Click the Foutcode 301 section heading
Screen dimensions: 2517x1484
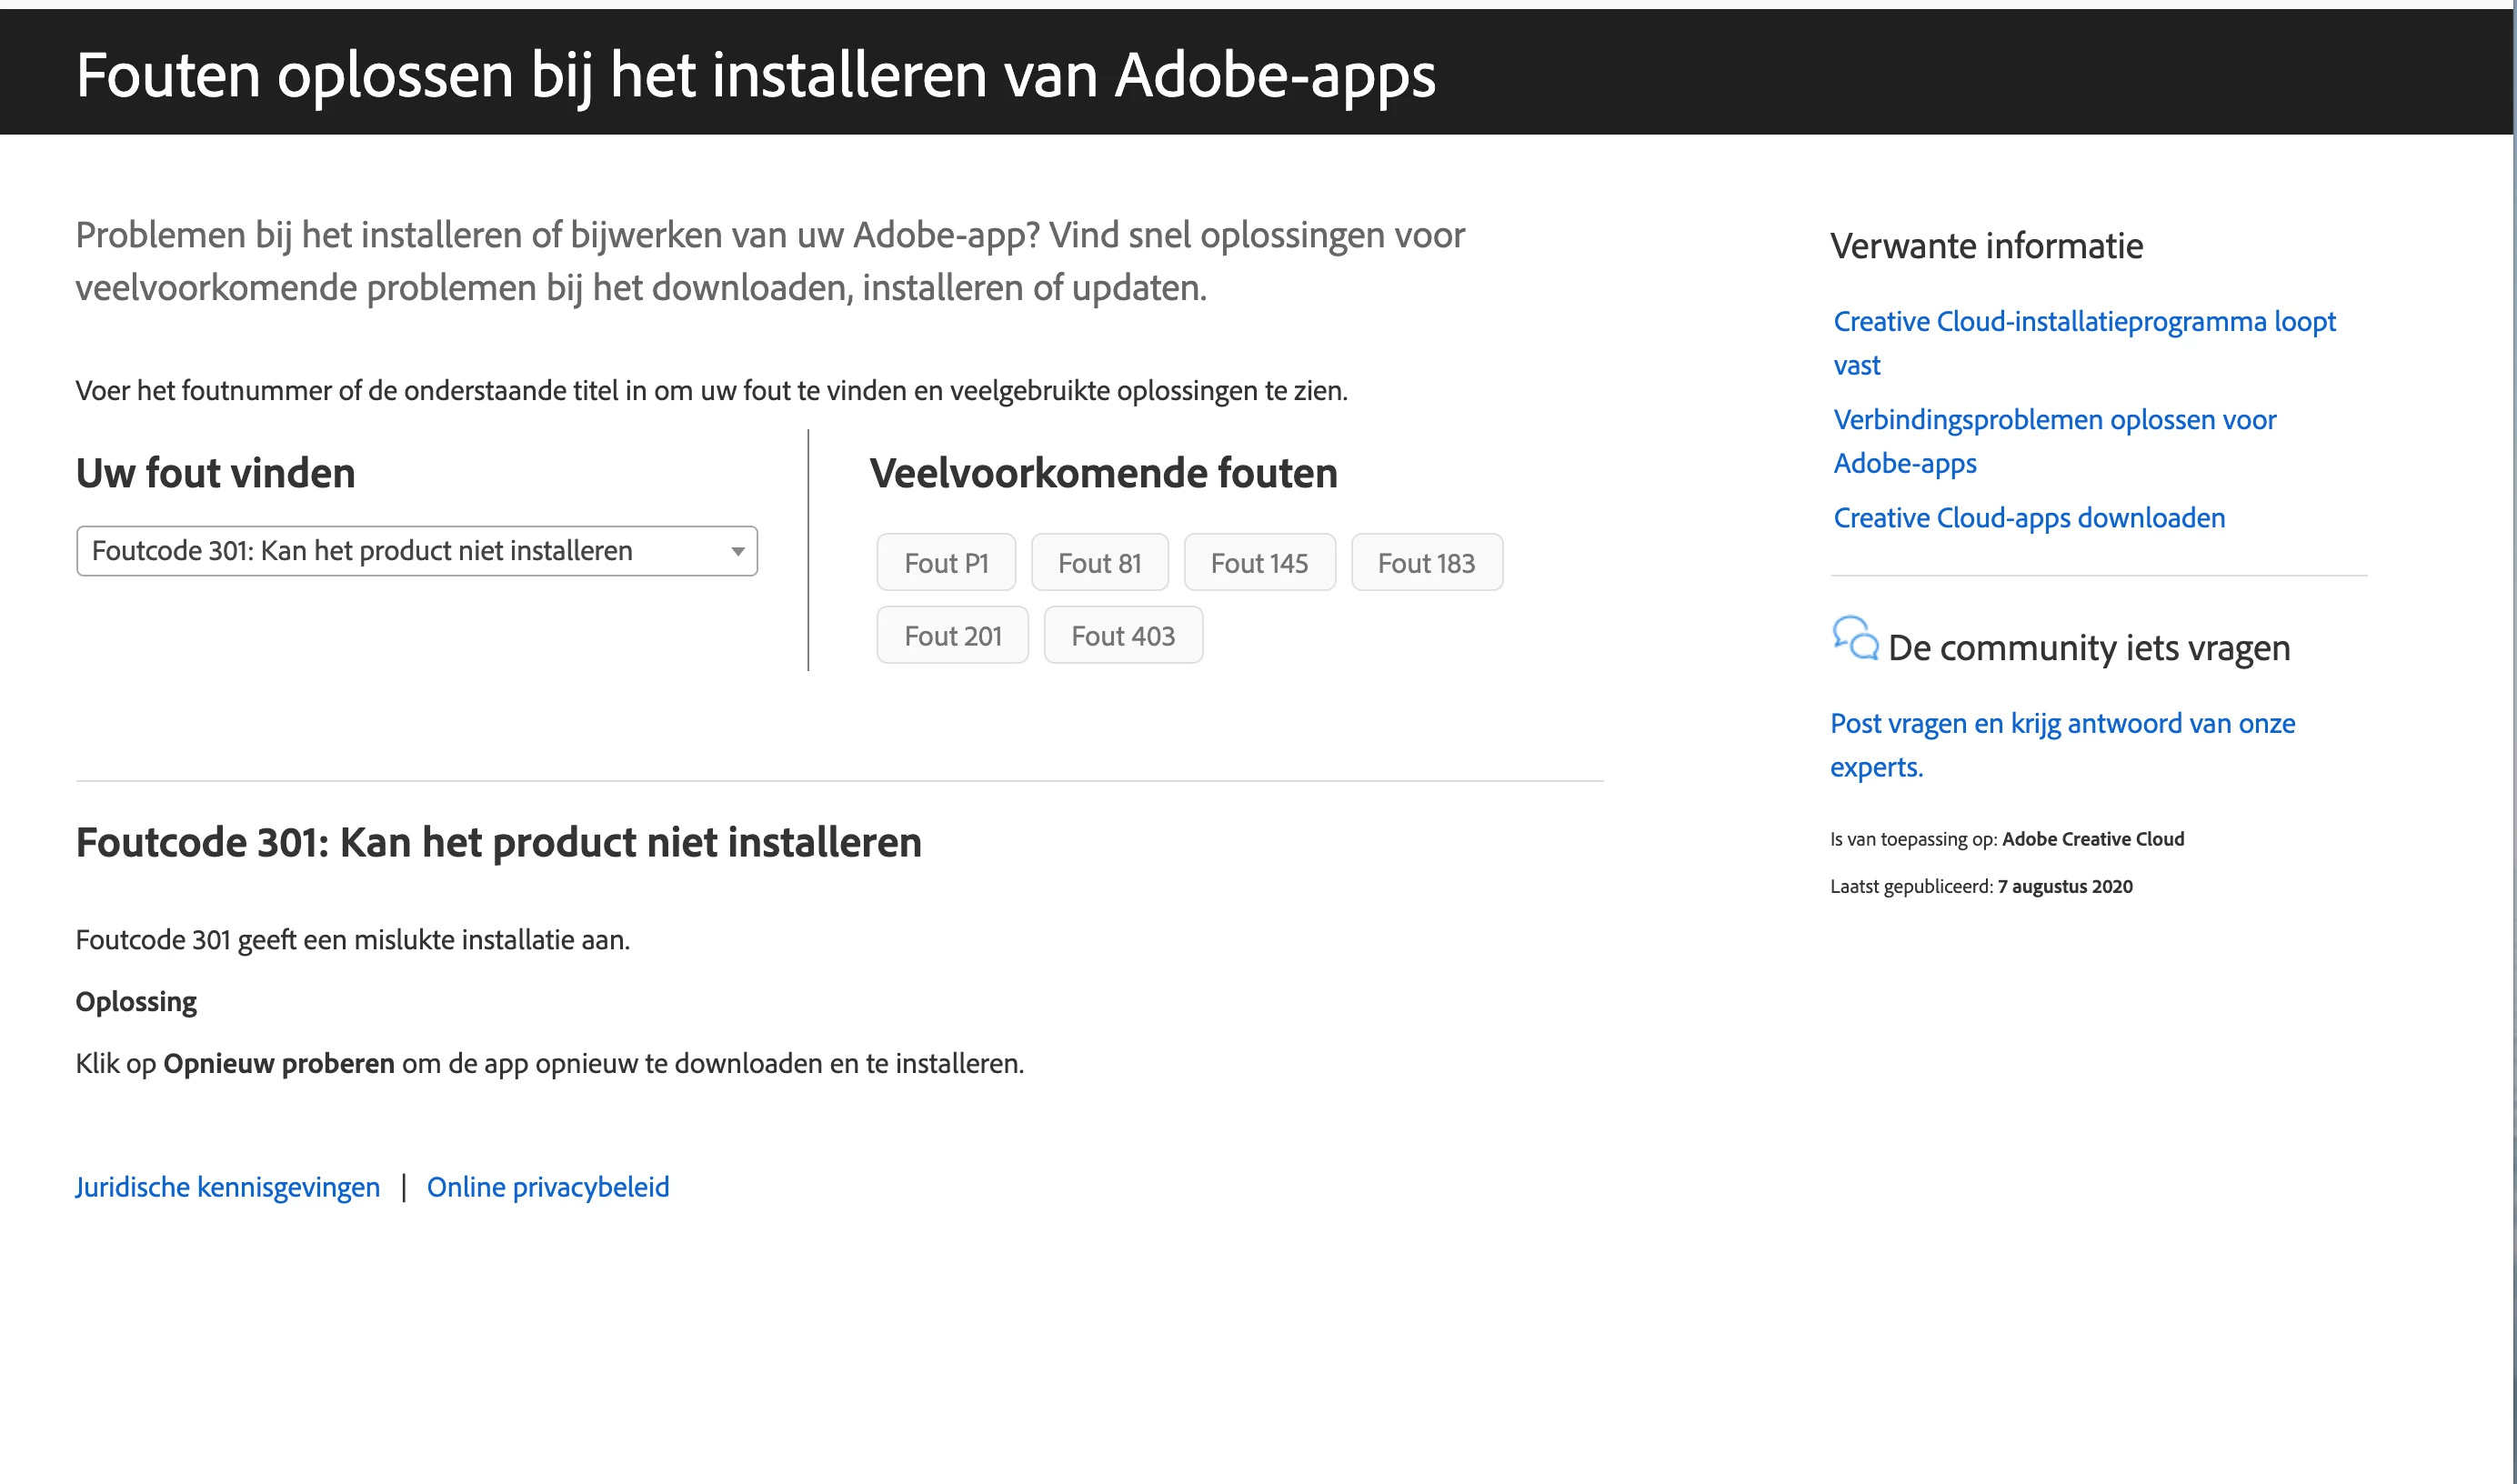[498, 842]
